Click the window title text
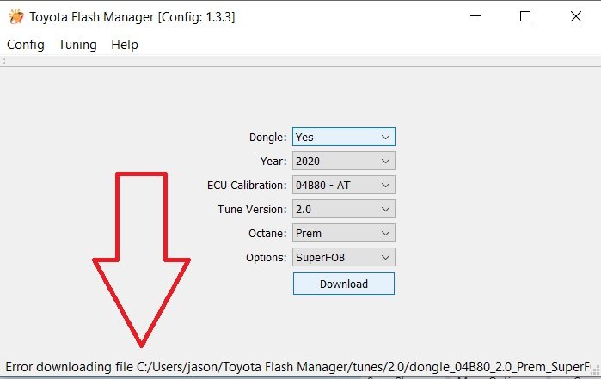Viewport: 601px width, 379px height. [132, 17]
